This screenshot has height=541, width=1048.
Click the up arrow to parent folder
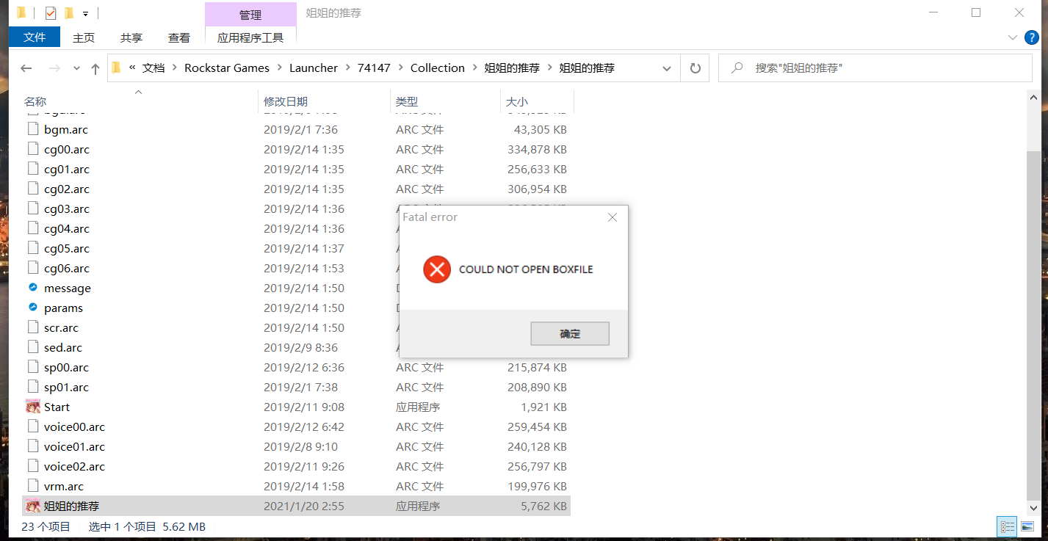pos(95,68)
